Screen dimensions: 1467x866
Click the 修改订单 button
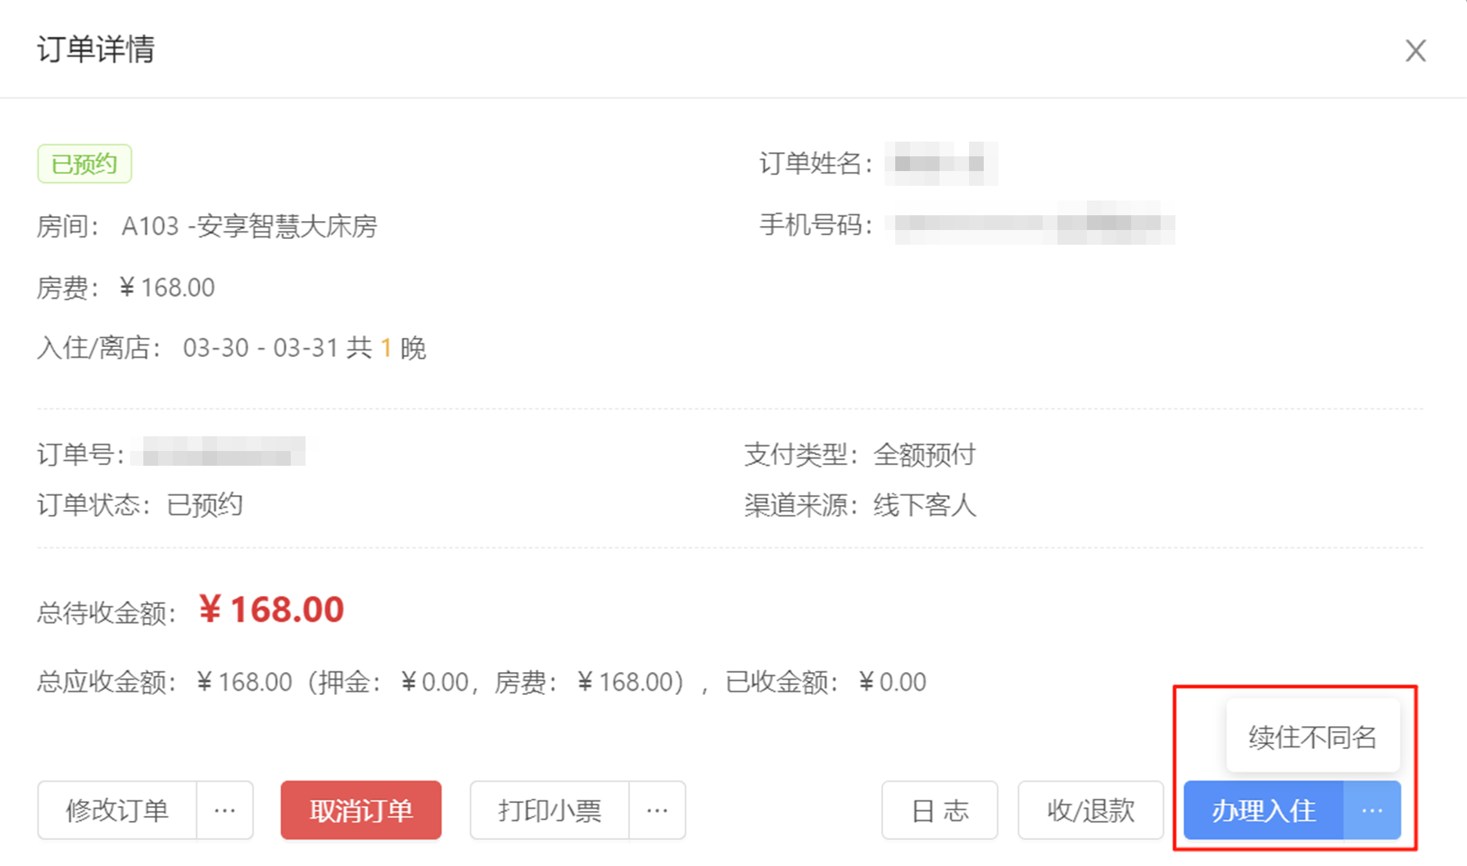point(117,810)
